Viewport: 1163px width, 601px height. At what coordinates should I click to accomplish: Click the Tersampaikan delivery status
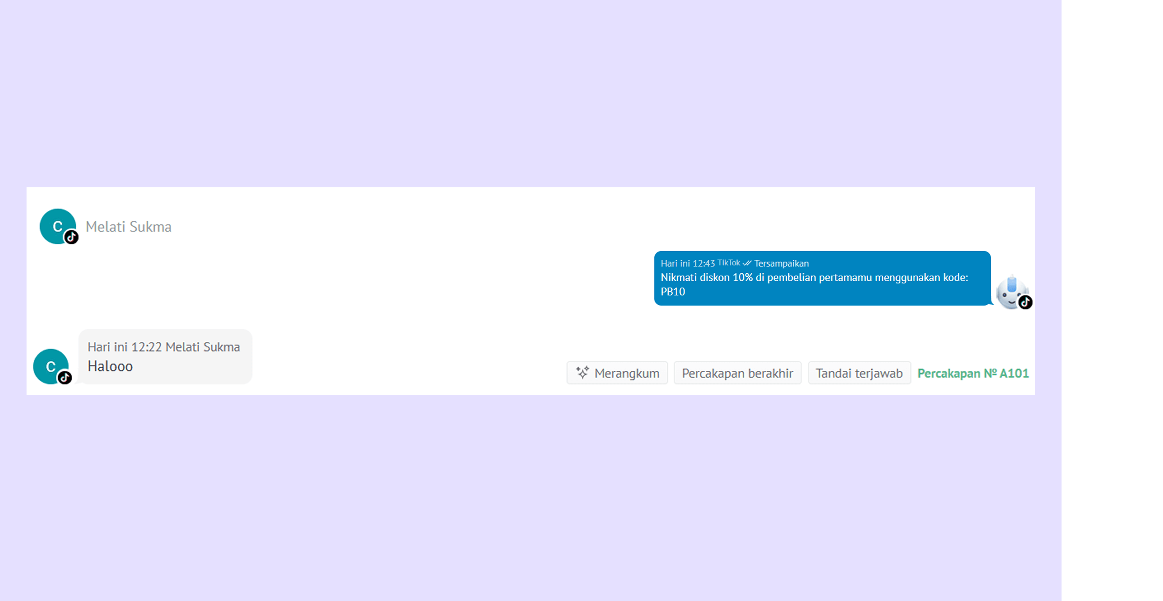tap(781, 263)
